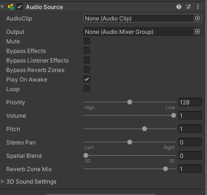Click the Priority property label
Screen dimensions: 207x195
pos(16,103)
